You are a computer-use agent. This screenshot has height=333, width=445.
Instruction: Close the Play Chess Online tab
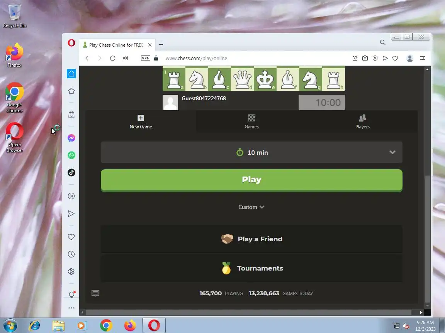click(149, 45)
